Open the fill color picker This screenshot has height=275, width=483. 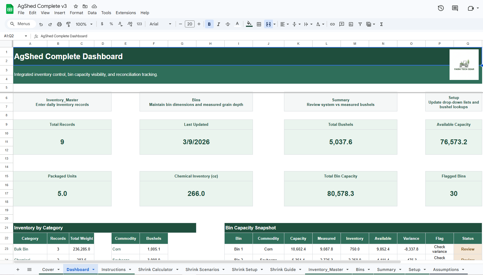point(249,24)
